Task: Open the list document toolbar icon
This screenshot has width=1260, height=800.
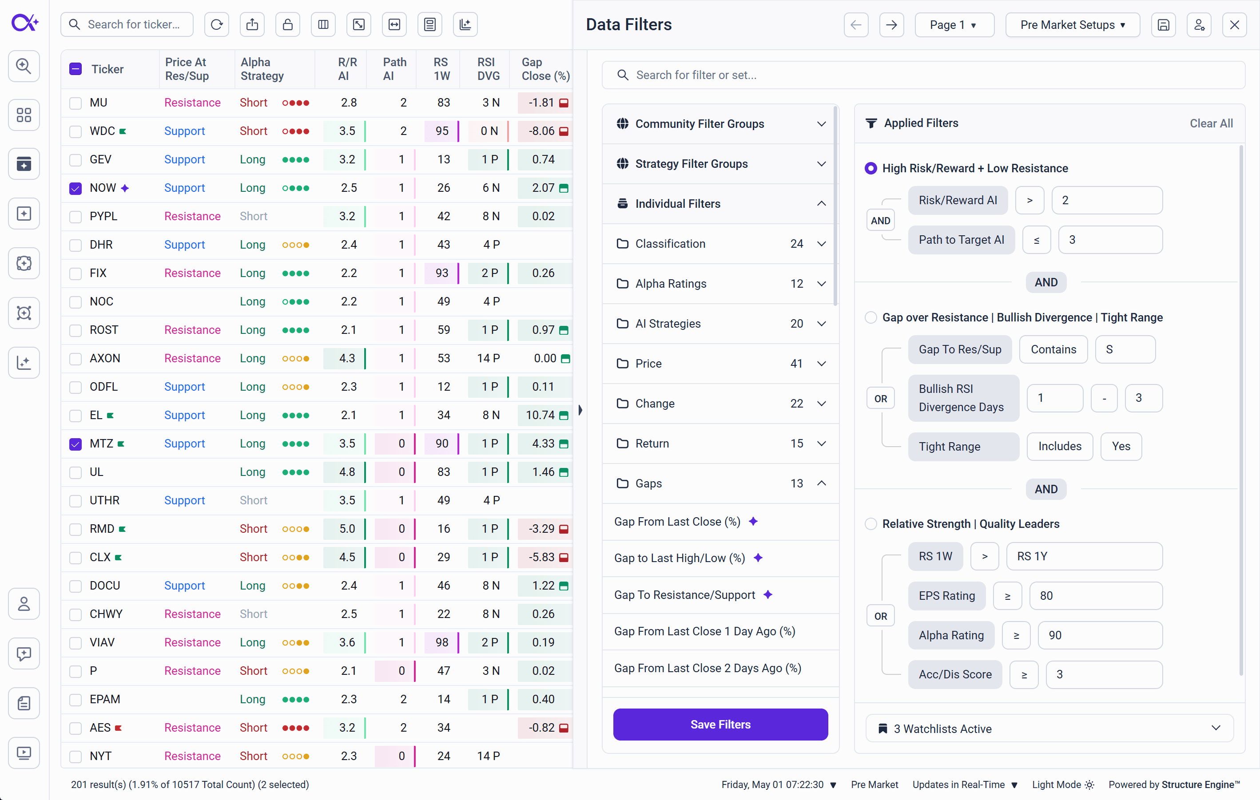Action: [430, 24]
